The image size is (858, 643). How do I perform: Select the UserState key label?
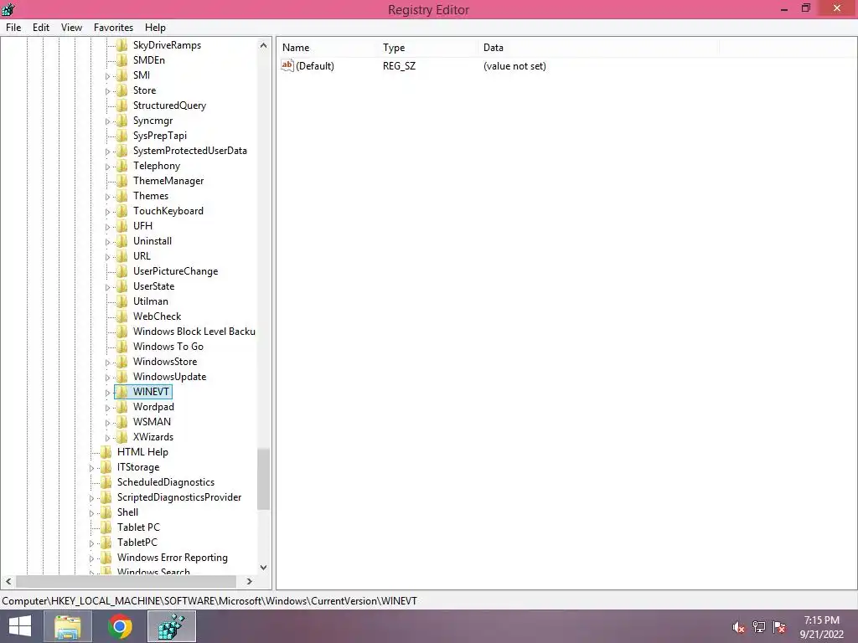pos(154,286)
